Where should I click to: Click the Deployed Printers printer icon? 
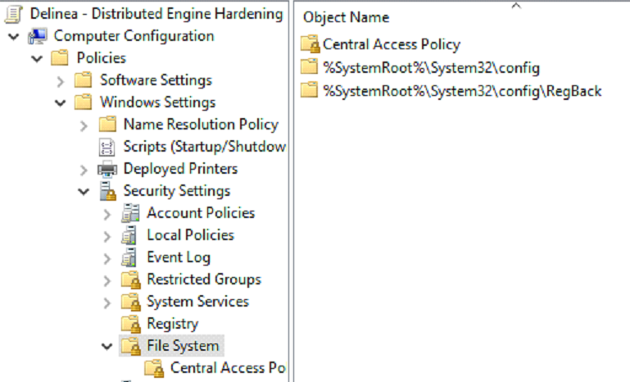(x=107, y=169)
